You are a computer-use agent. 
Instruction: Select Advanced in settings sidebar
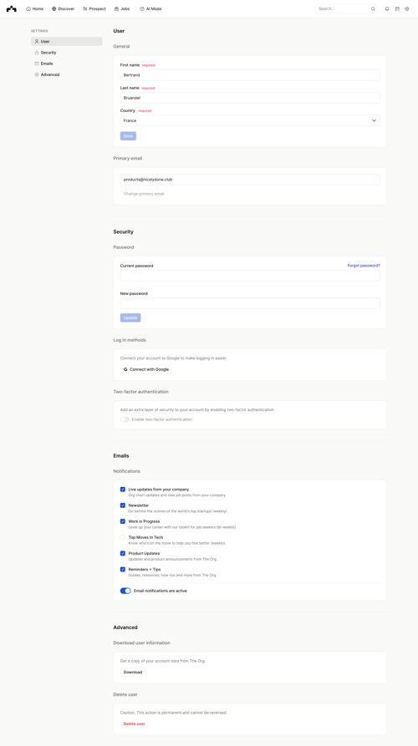67,74
